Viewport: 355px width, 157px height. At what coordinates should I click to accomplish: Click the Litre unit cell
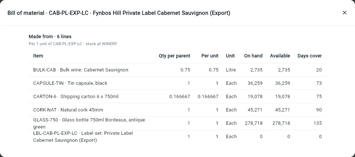(x=231, y=70)
